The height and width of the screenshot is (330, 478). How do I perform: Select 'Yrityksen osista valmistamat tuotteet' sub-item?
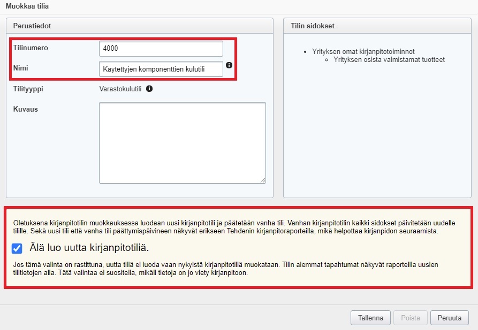pos(389,60)
